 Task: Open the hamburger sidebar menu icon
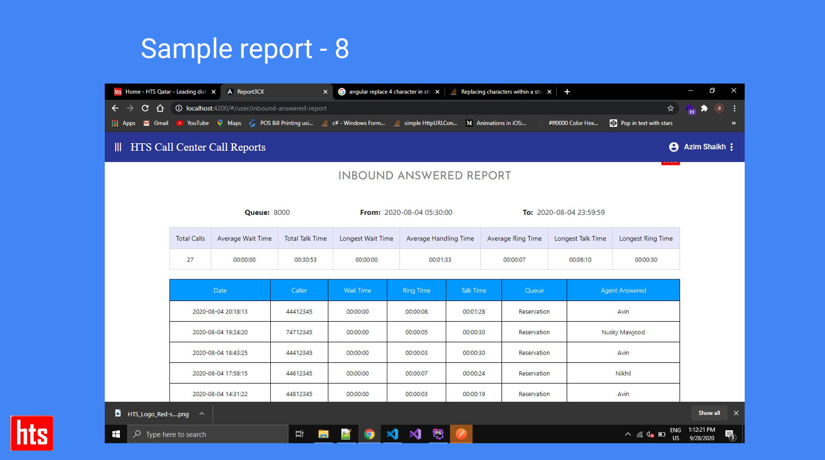point(118,147)
